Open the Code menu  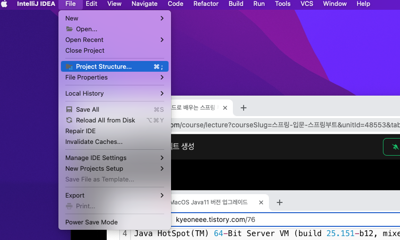pyautogui.click(x=175, y=4)
